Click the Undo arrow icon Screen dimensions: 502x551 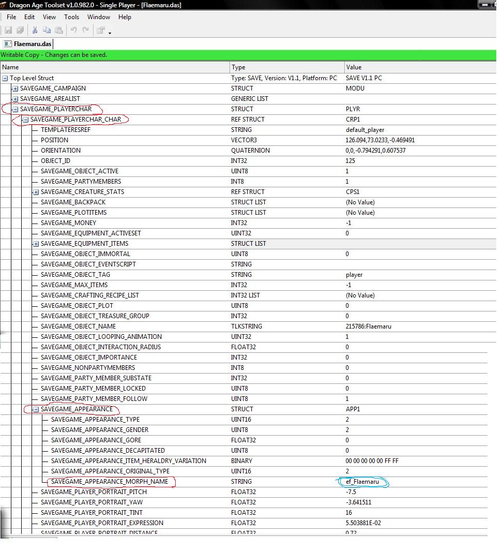pyautogui.click(x=74, y=31)
